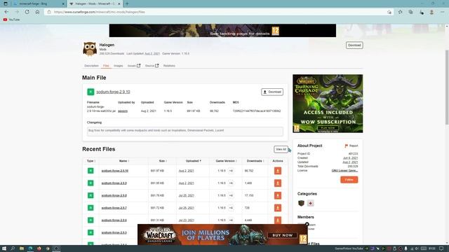The image size is (449, 252).
Task: Sort recent files by Uploaded date
Action: (x=194, y=161)
